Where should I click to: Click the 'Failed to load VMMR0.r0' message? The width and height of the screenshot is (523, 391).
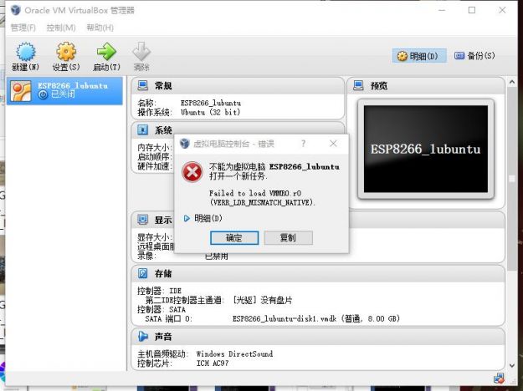click(255, 193)
